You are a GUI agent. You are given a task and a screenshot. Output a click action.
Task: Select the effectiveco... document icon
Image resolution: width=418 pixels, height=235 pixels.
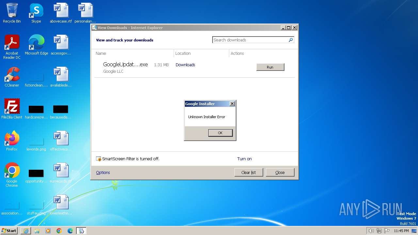61,141
